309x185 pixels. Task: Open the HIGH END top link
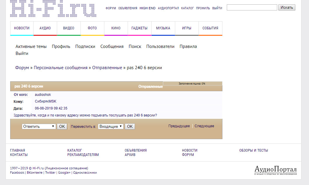(x=148, y=8)
